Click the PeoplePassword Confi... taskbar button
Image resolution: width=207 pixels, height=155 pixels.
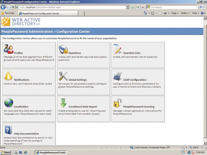pos(51,153)
